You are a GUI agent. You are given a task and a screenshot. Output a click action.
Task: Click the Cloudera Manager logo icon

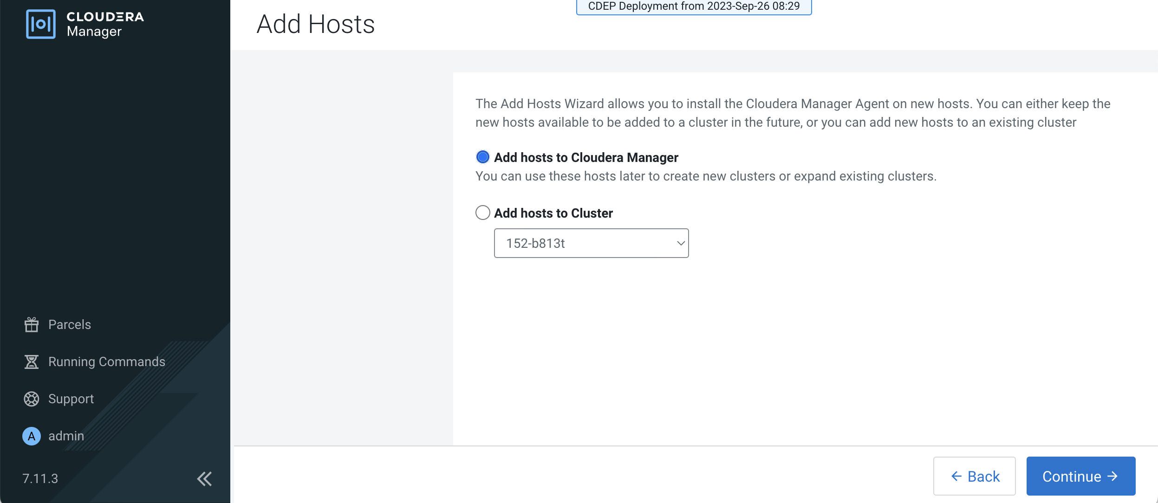tap(41, 24)
